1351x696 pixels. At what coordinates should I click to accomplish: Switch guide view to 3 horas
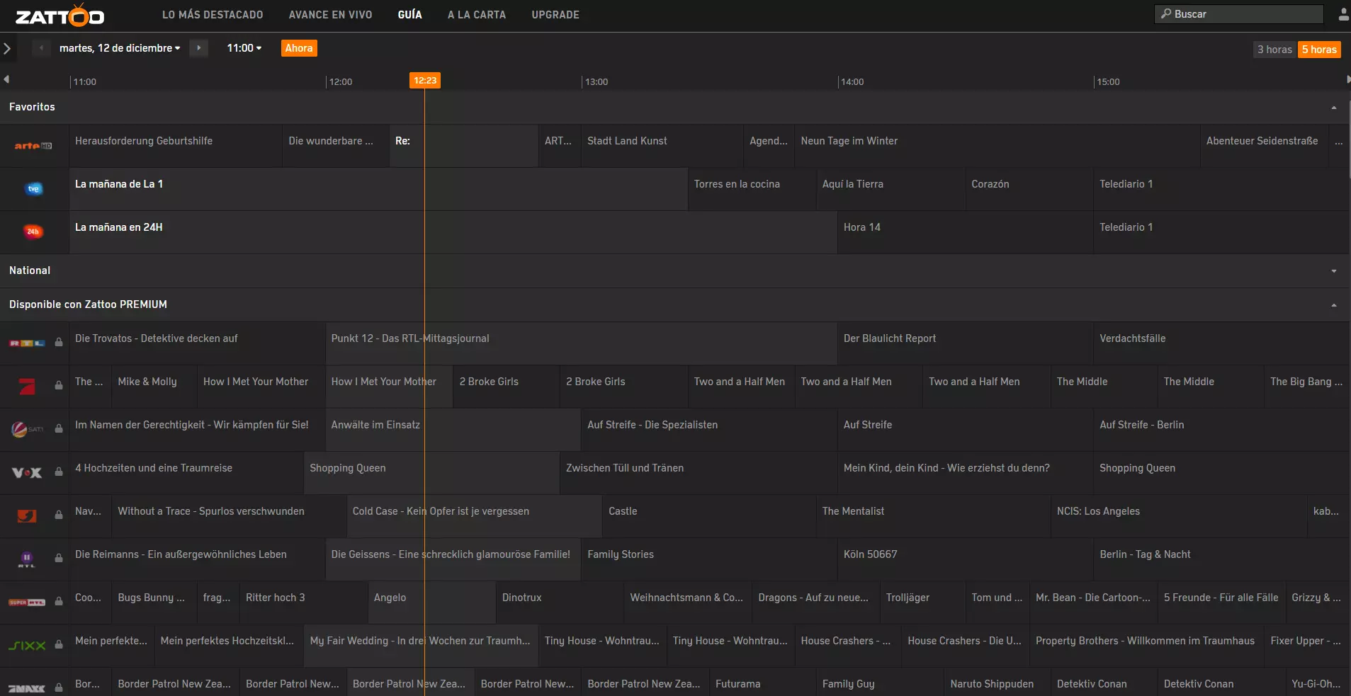point(1274,50)
